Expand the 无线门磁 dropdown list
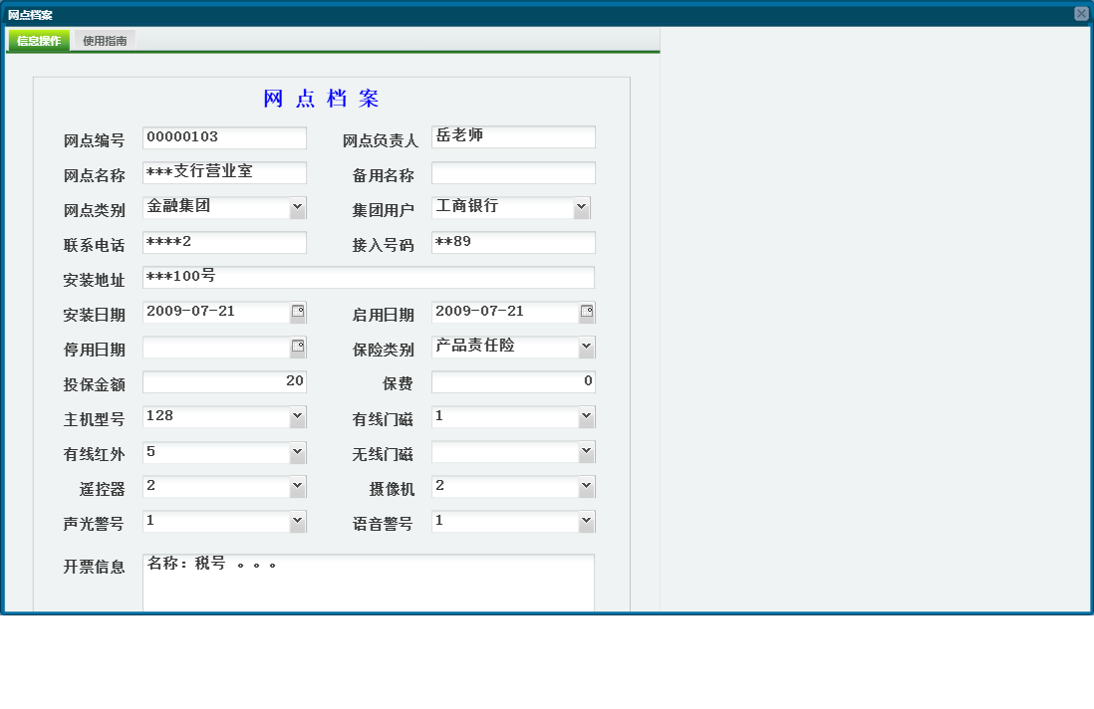Screen dimensions: 1094x709 [586, 451]
